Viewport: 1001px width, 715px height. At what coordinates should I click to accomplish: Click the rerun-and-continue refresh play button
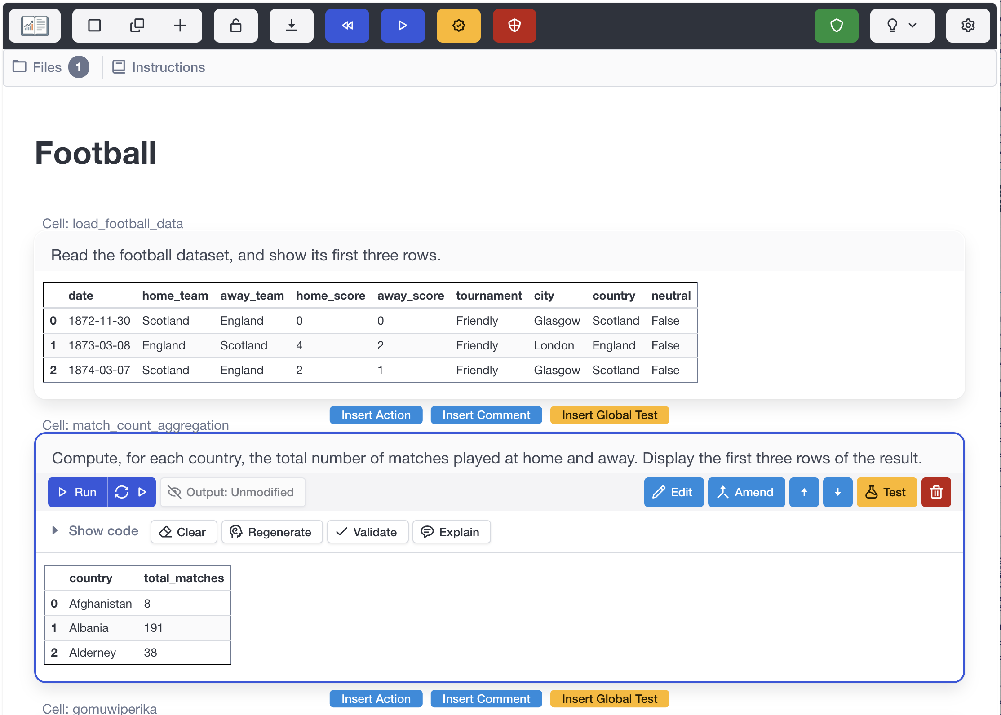[x=132, y=492]
